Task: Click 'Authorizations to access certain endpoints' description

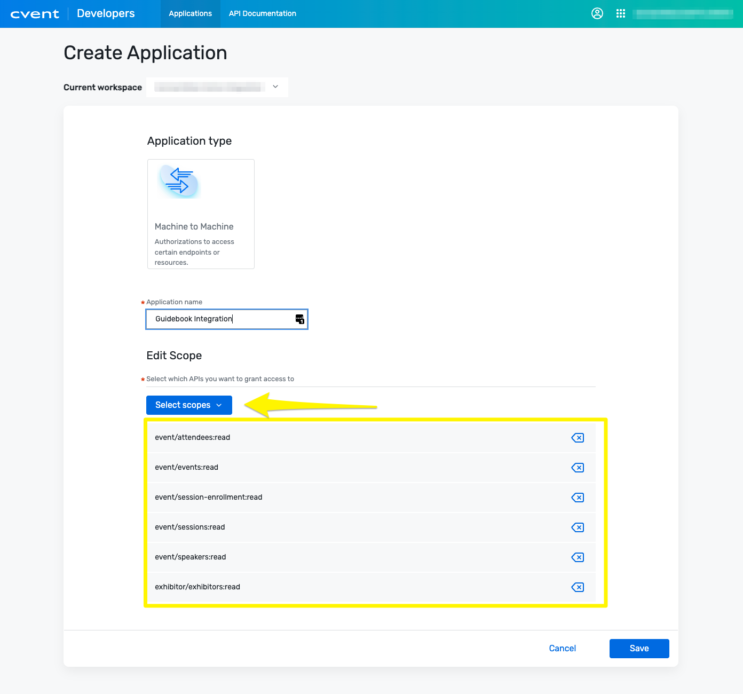Action: [x=194, y=252]
